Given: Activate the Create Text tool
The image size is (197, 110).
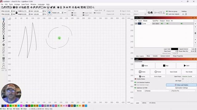Looking at the screenshot, I should pyautogui.click(x=3, y=36).
